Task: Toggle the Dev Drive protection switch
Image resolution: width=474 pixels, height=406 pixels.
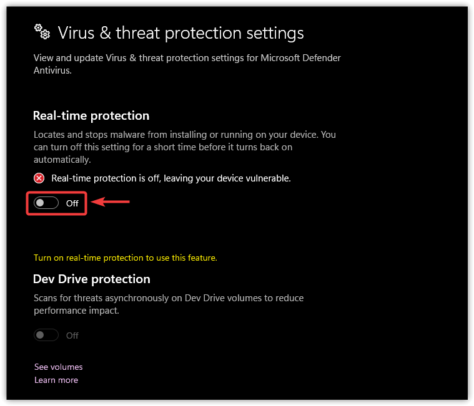Action: 46,336
